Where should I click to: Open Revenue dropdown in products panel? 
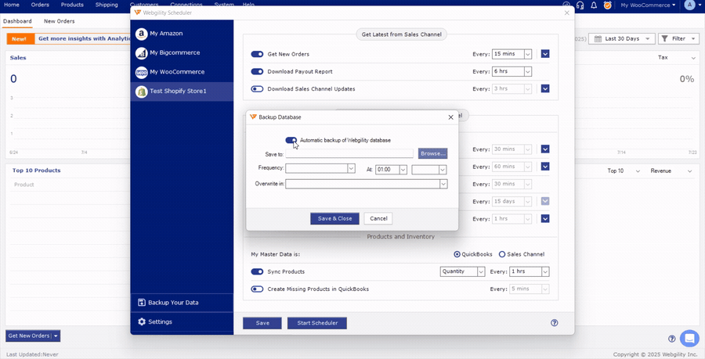coord(671,171)
